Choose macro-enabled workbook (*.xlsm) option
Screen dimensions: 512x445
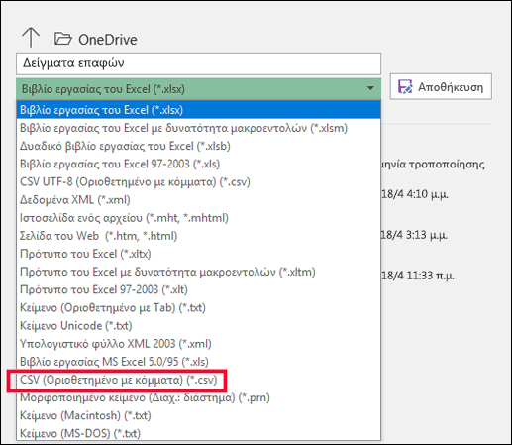click(198, 128)
